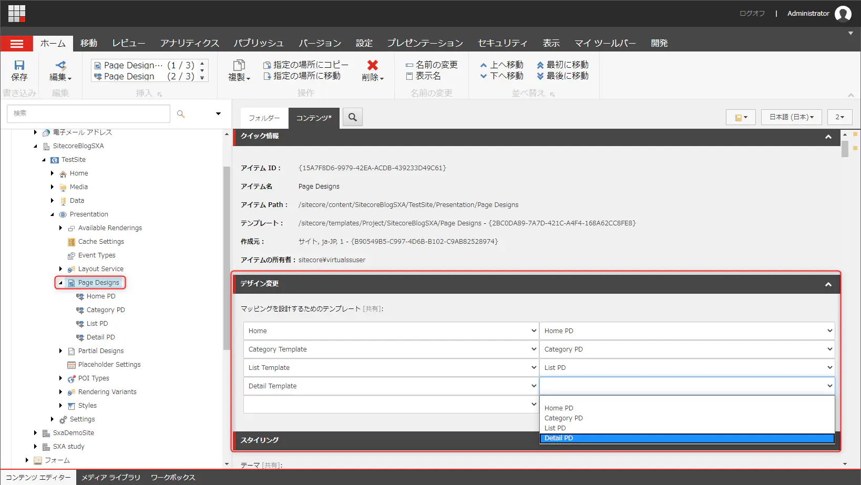This screenshot has width=861, height=485.
Task: Click the 検索 search input field
Action: (x=88, y=113)
